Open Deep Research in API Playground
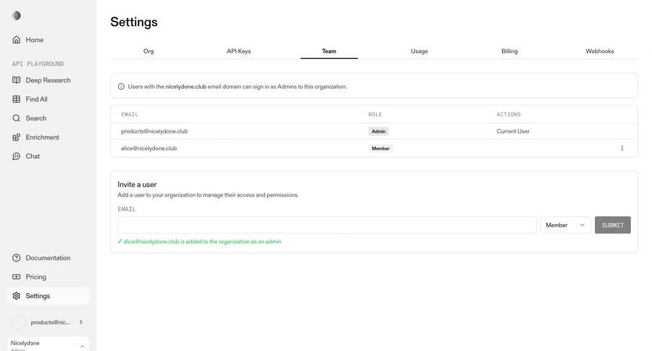Screen dimensions: 652x351 (48, 80)
